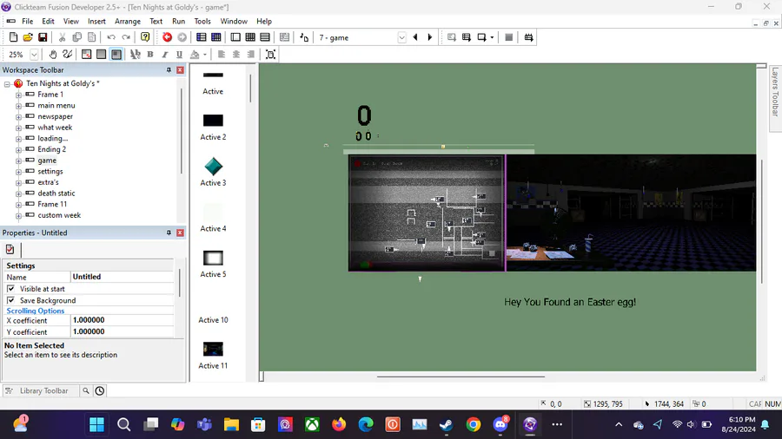
Task: Go back with the red arrow icon
Action: 167,37
